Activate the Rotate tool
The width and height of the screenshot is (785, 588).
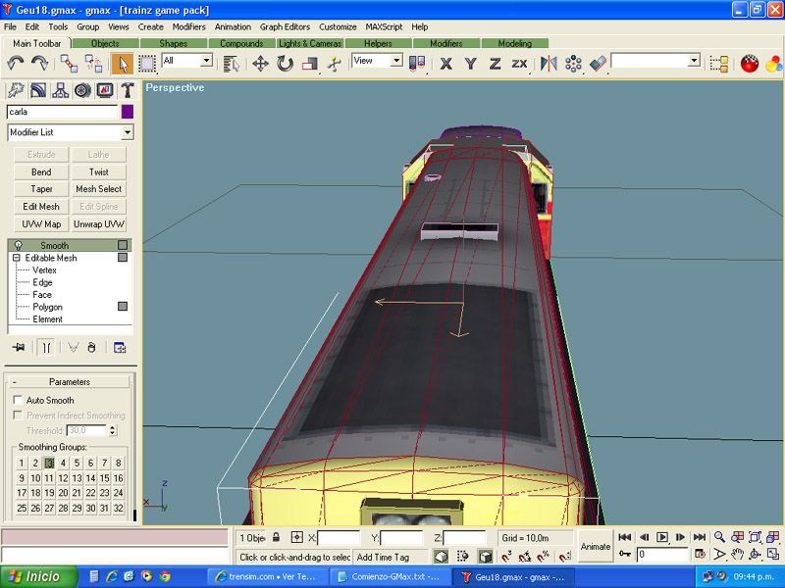point(285,64)
